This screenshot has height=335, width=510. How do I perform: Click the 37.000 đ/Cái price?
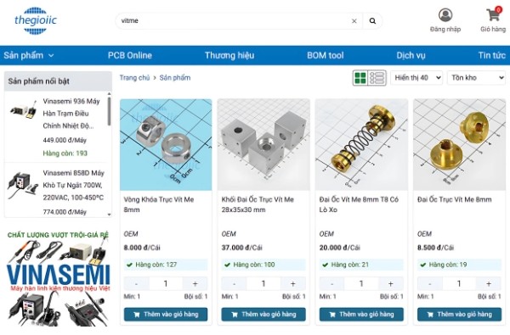241,248
